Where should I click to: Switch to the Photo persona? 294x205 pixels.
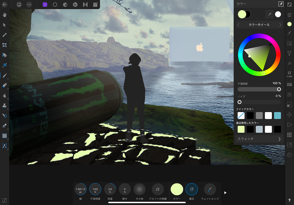coord(45,4)
